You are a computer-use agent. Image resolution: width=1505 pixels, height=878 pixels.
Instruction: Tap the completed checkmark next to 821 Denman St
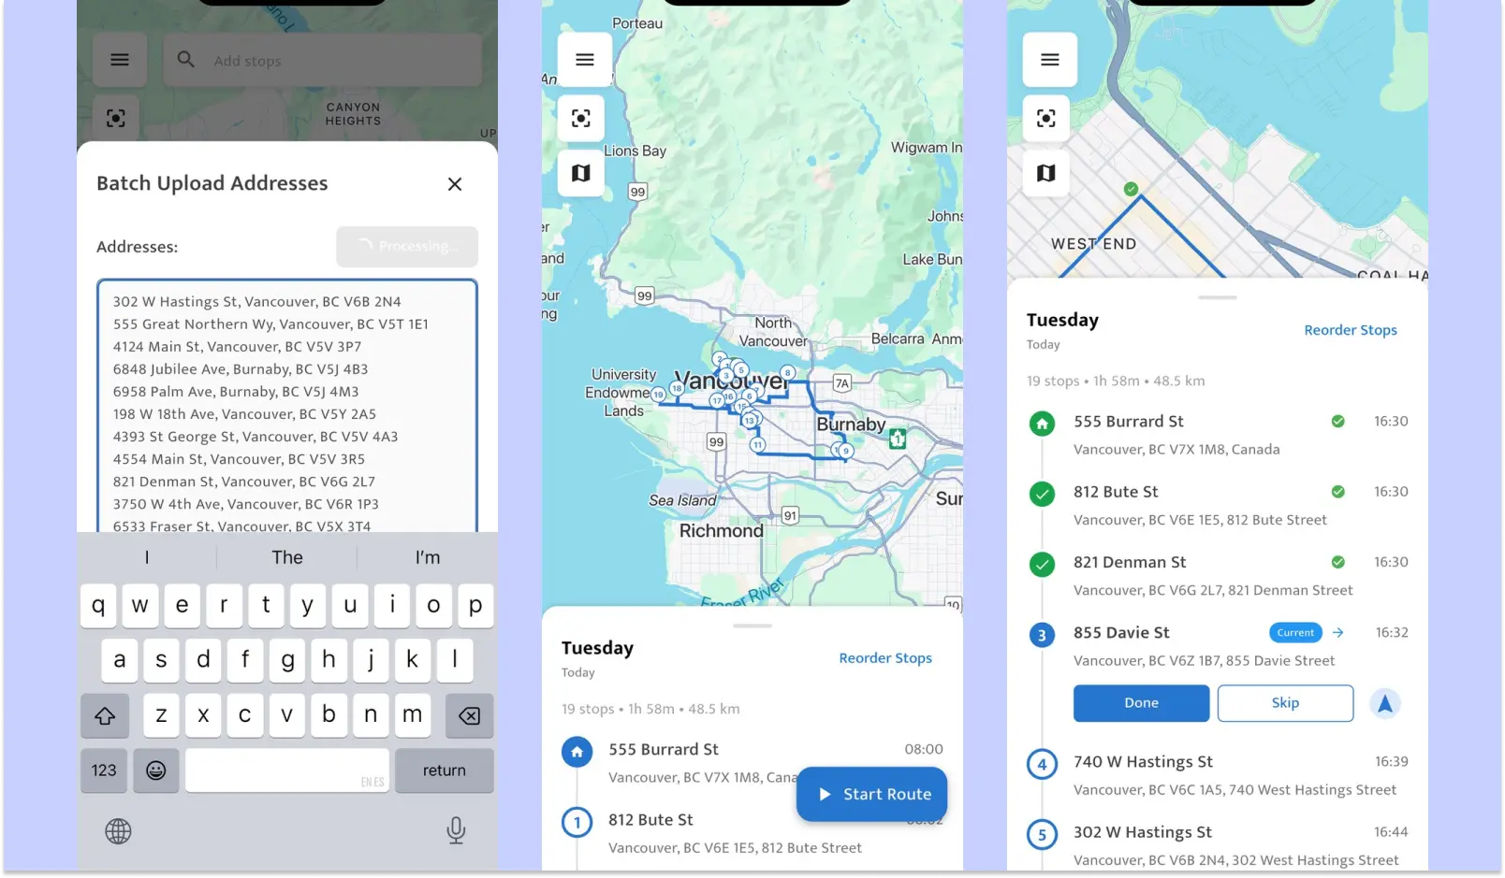coord(1042,565)
